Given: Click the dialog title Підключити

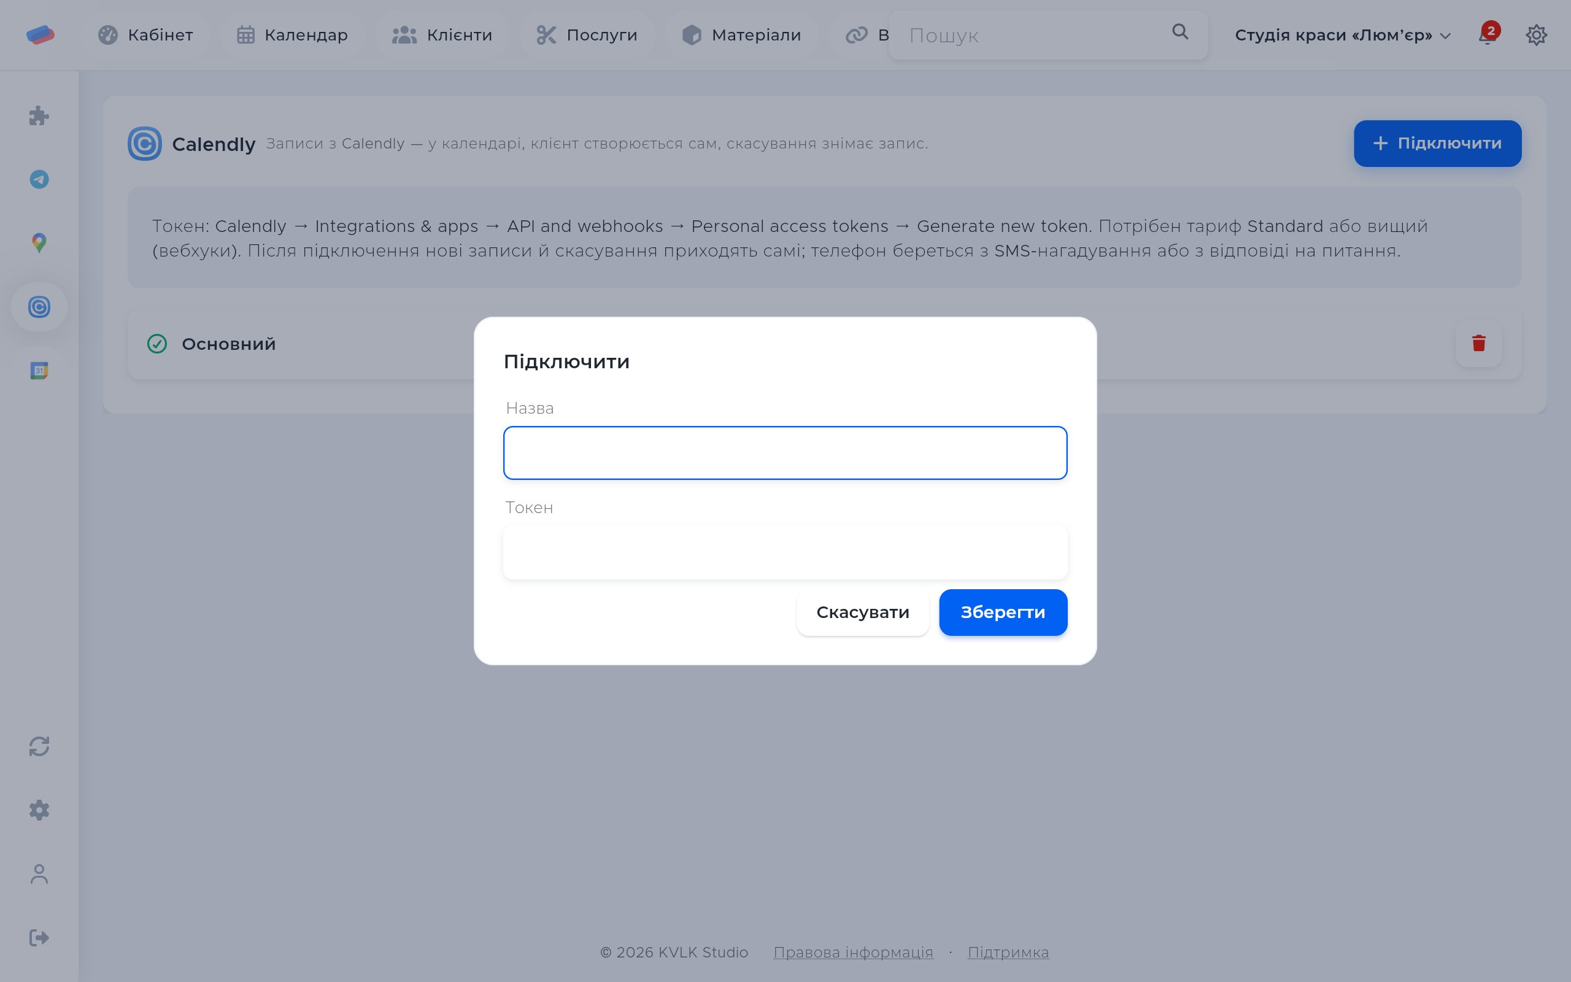Looking at the screenshot, I should click(566, 361).
